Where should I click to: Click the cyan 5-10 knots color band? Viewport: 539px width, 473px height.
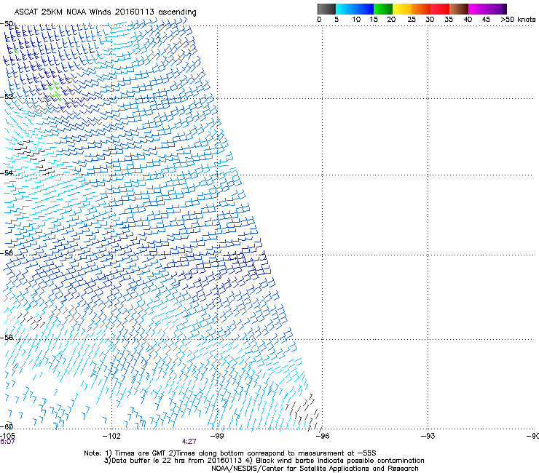(345, 9)
